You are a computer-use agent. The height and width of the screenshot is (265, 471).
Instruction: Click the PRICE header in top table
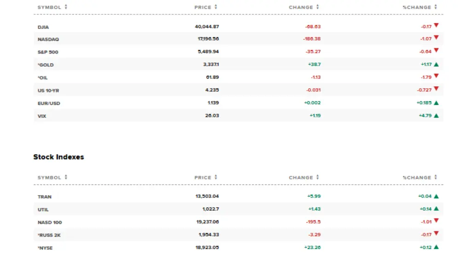pos(203,7)
